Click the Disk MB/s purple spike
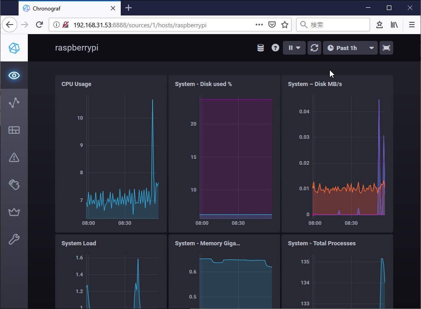This screenshot has height=309, width=421. pyautogui.click(x=379, y=100)
